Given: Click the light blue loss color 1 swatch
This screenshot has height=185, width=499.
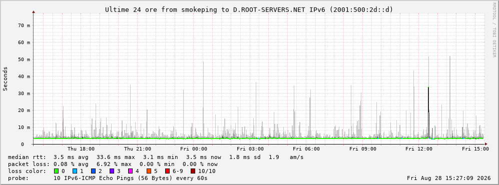Looking at the screenshot, I should pos(75,171).
